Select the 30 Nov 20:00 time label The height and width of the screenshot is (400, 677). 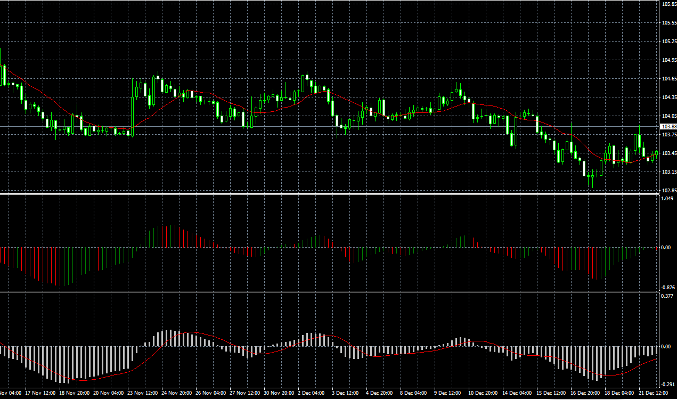(280, 394)
